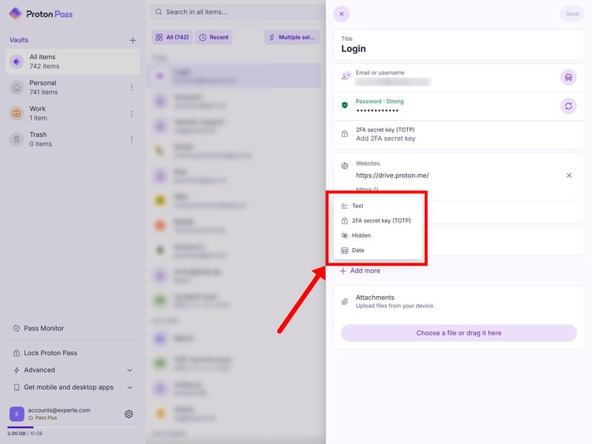Open Personal vault options menu
This screenshot has height=444, width=592.
pos(132,88)
